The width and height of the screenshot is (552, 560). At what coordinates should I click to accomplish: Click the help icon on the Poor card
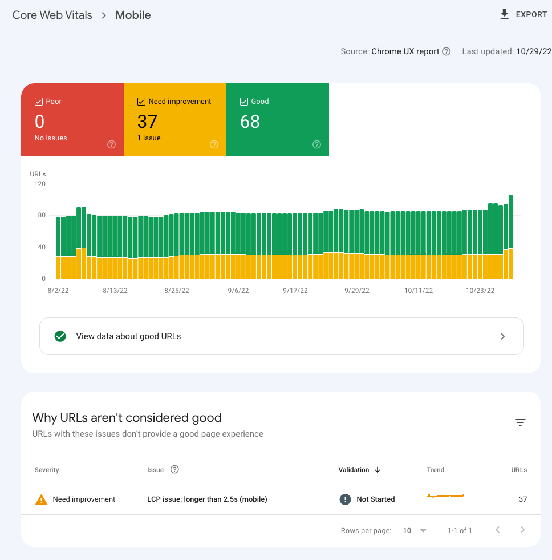111,144
